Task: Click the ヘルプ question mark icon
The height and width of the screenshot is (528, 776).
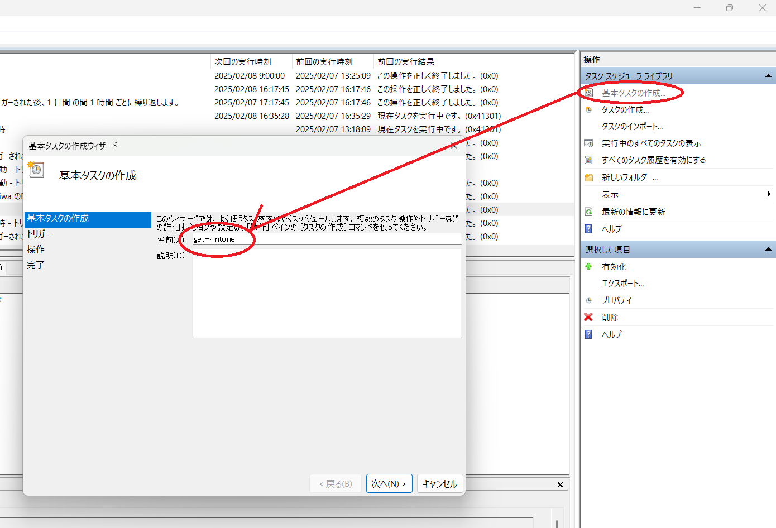Action: click(589, 228)
